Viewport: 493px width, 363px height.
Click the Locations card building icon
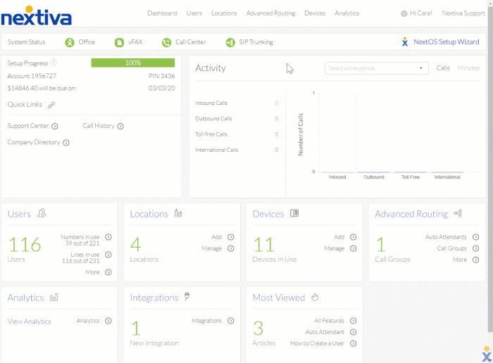(x=178, y=213)
